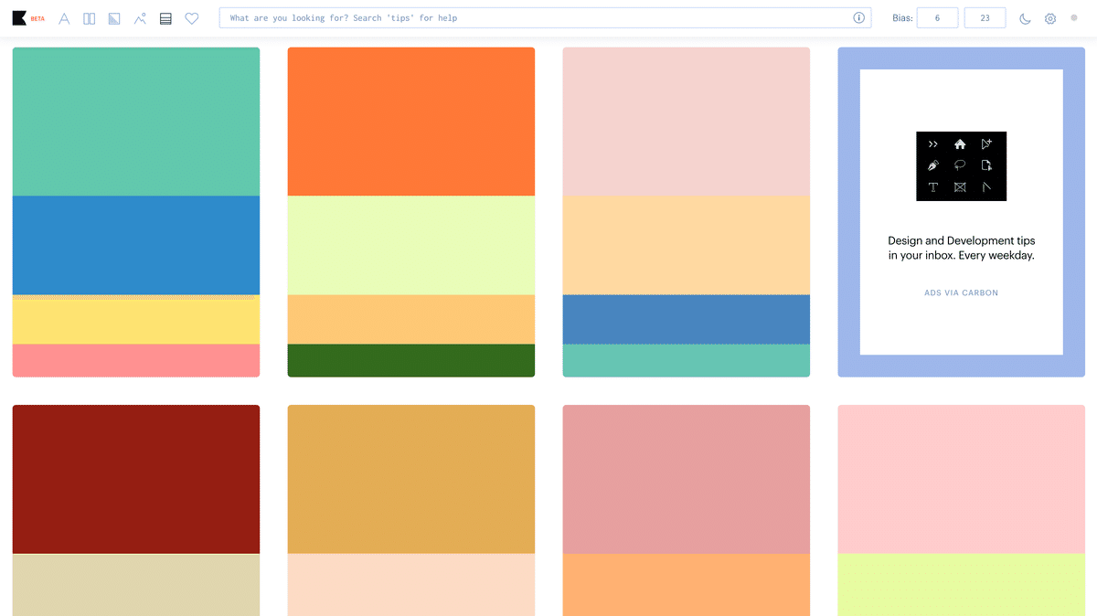Choose the light apricot stripe above dark green

(411, 319)
